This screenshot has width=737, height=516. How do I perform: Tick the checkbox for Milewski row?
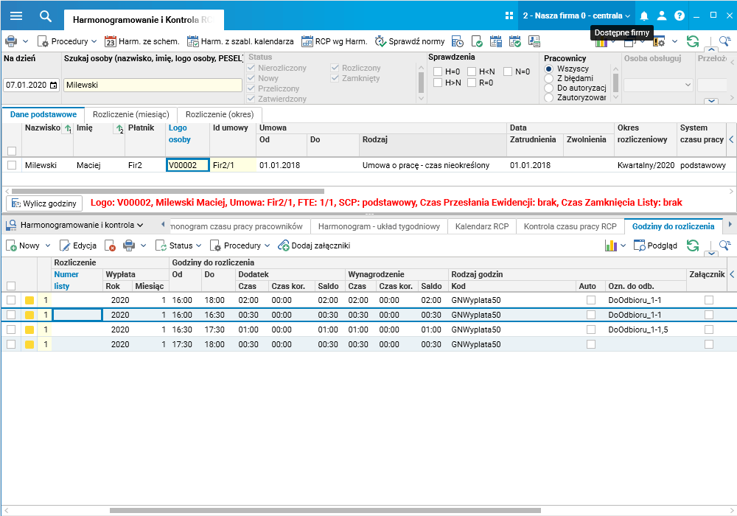(x=11, y=165)
